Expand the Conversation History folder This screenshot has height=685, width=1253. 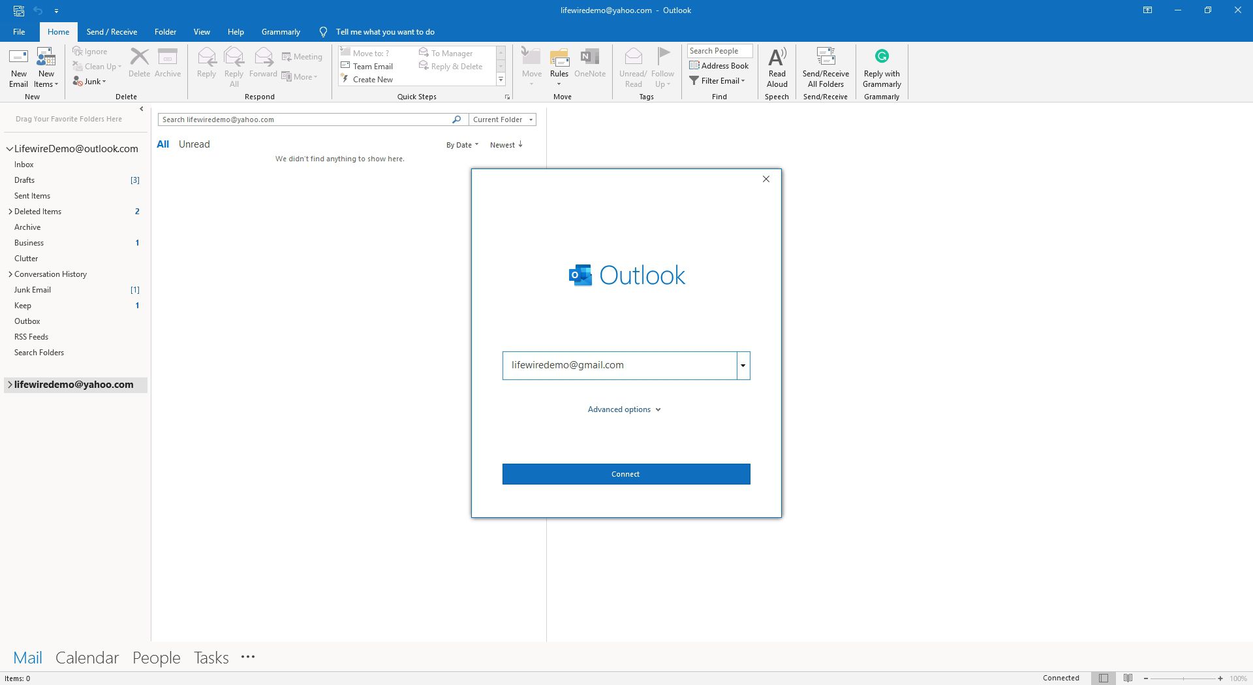pyautogui.click(x=10, y=274)
